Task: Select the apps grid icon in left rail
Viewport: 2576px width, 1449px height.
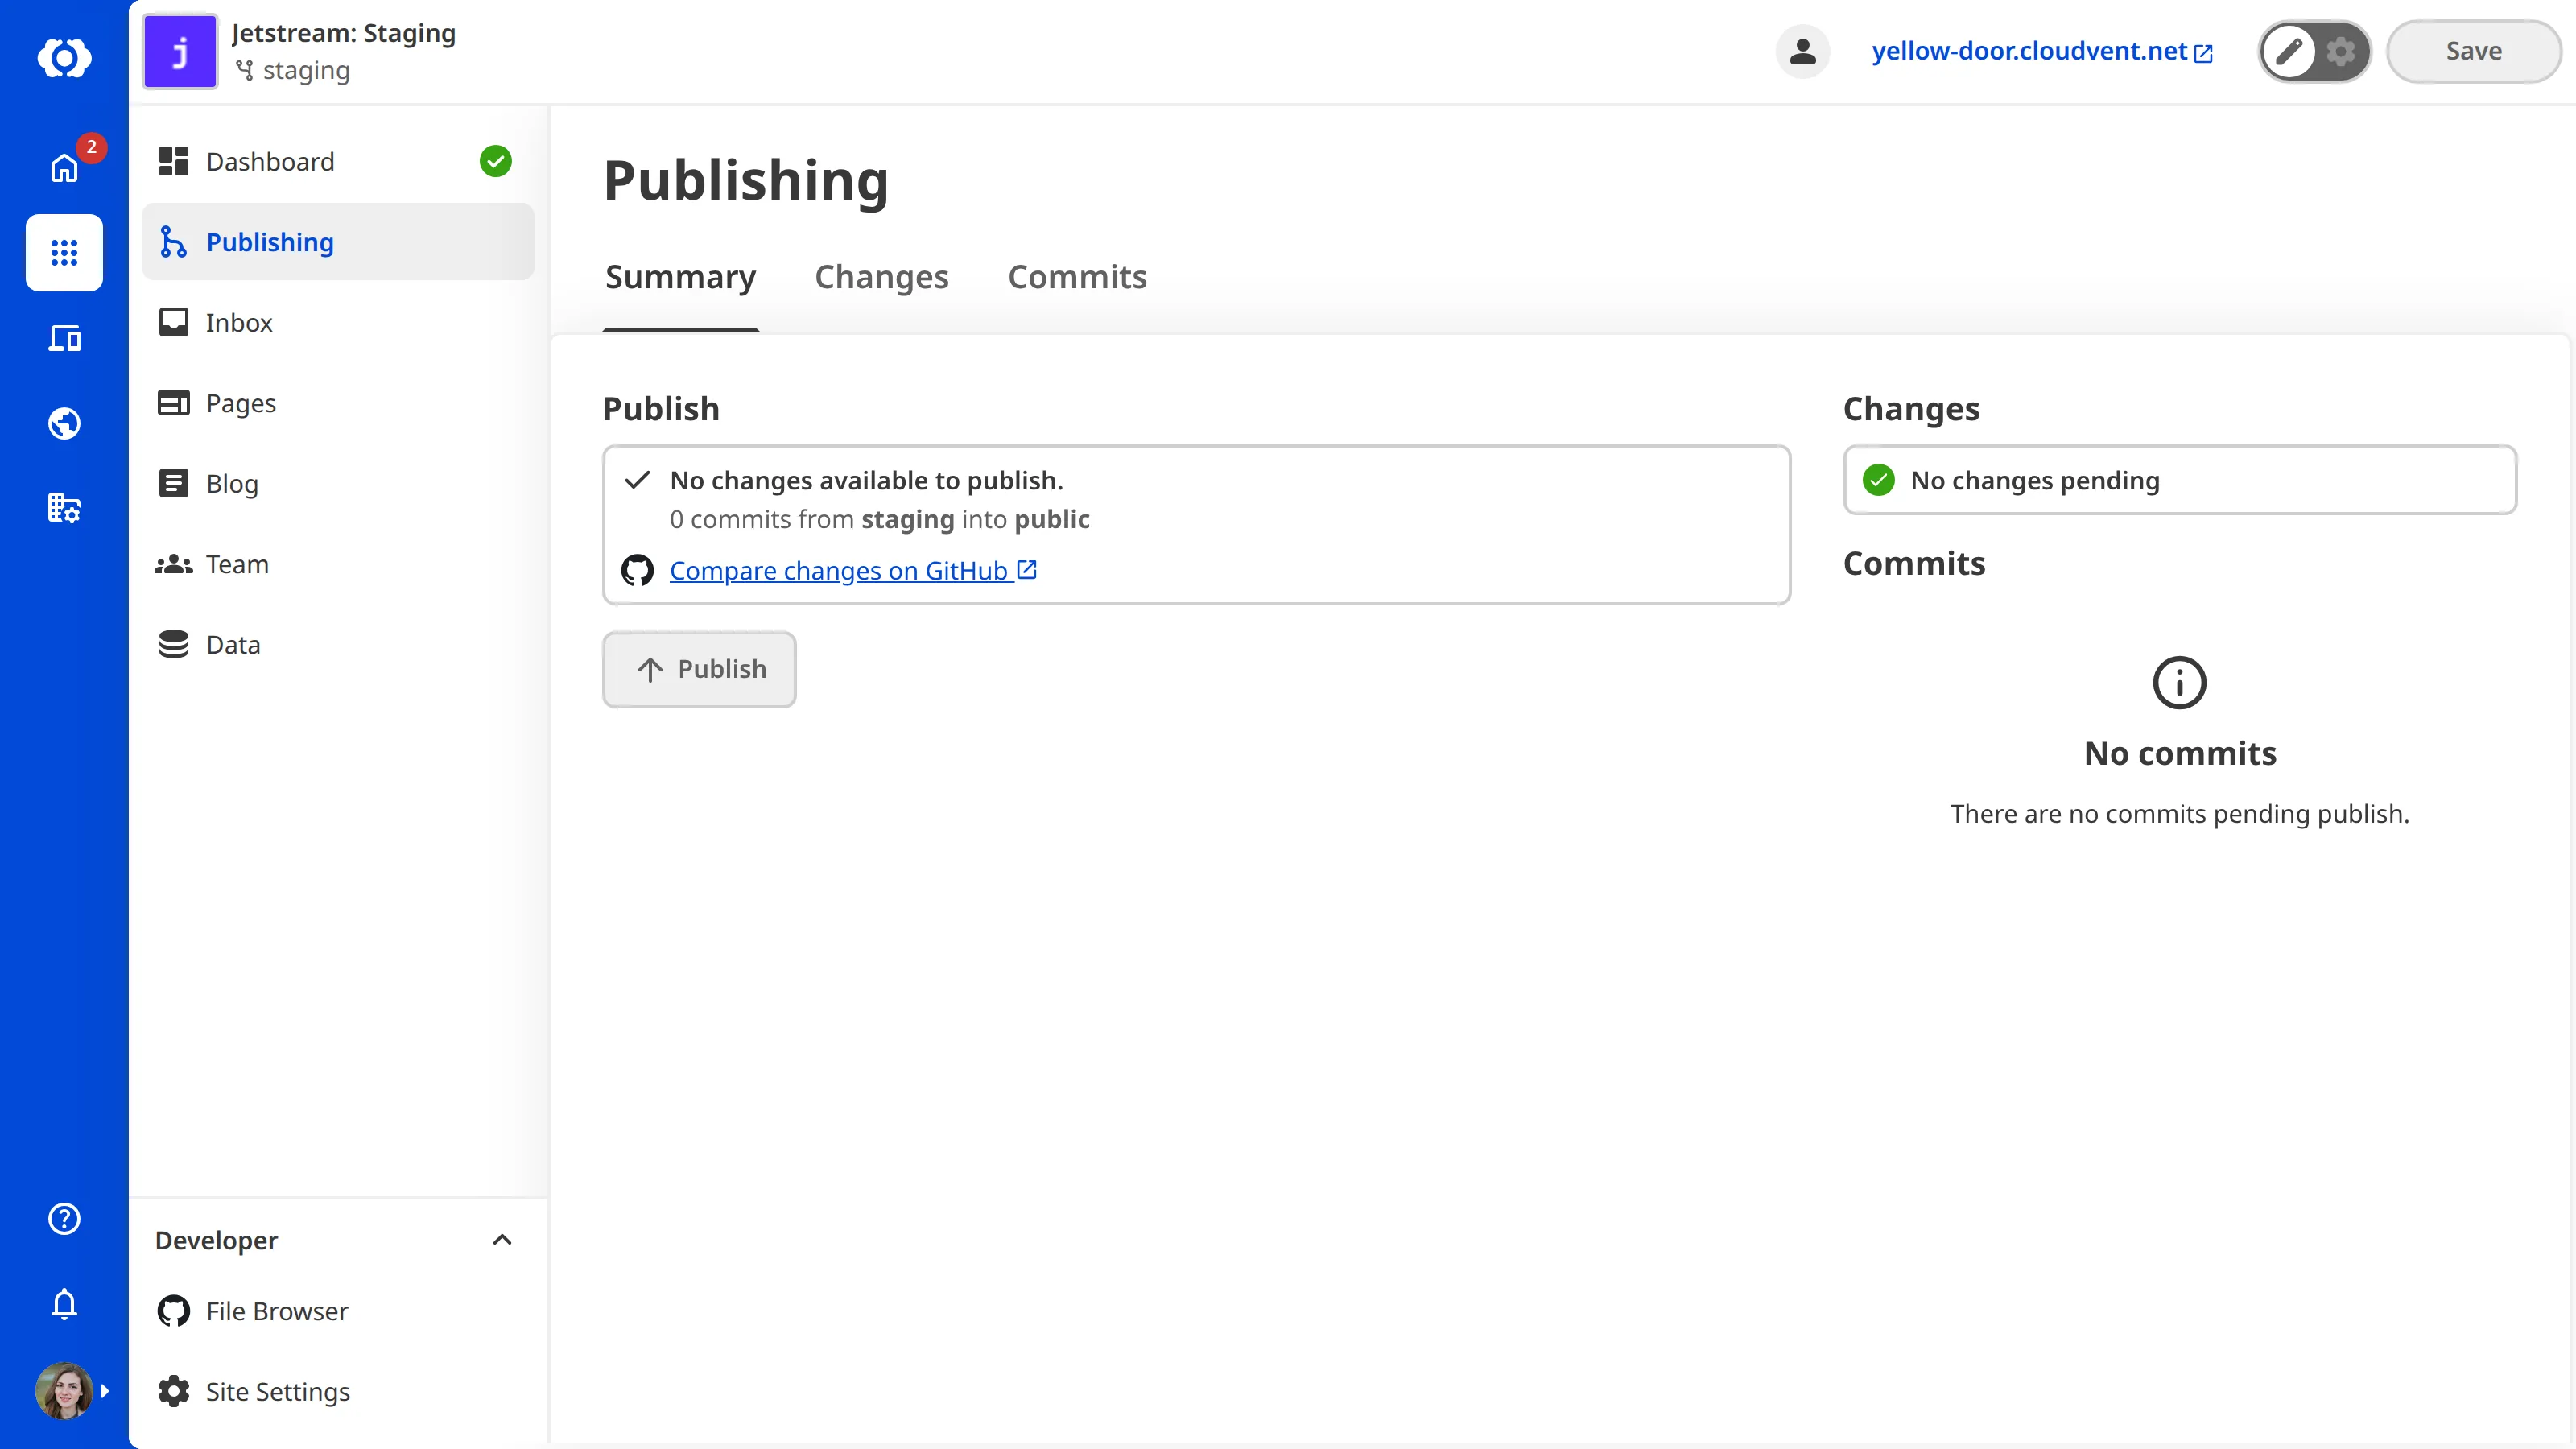Action: 64,252
